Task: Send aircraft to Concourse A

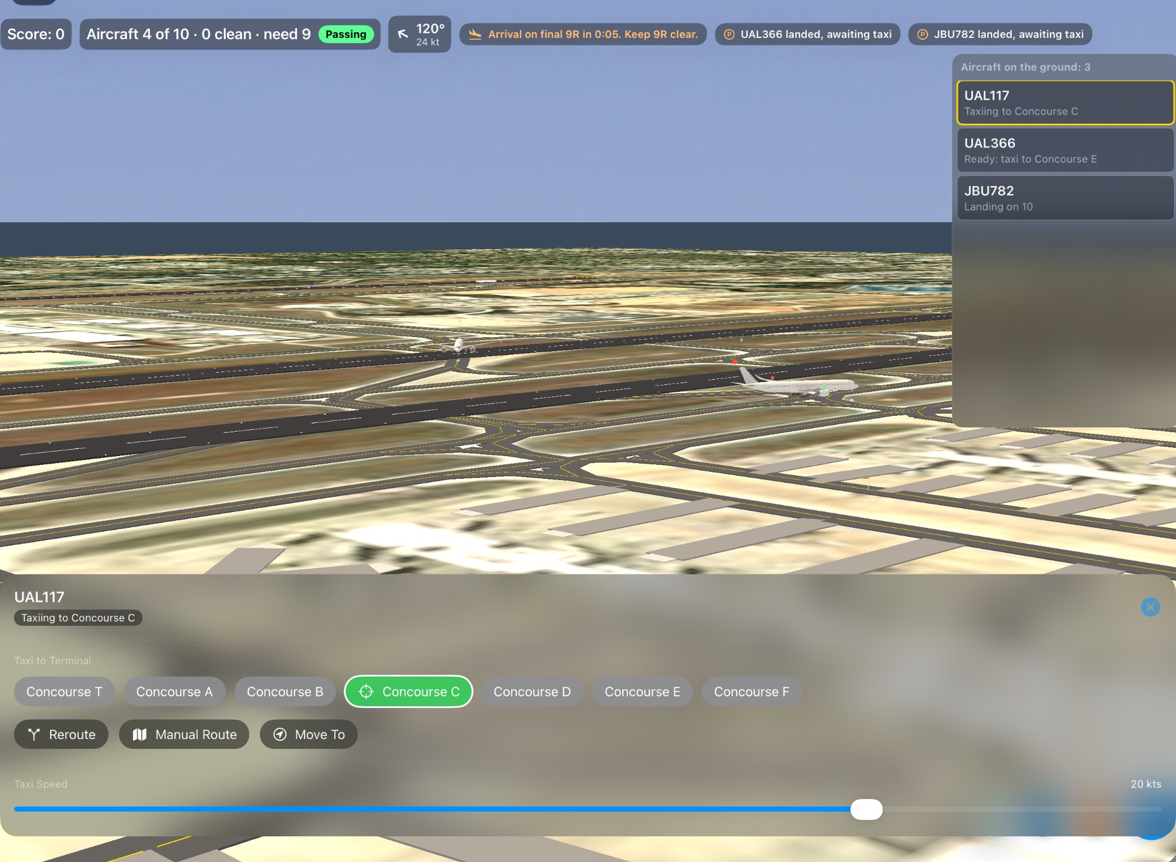Action: (174, 692)
